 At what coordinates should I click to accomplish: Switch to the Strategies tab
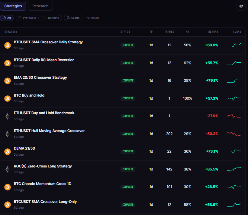tap(13, 6)
